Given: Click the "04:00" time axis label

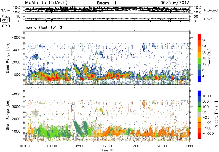Looking at the screenshot, I should point(52,146).
